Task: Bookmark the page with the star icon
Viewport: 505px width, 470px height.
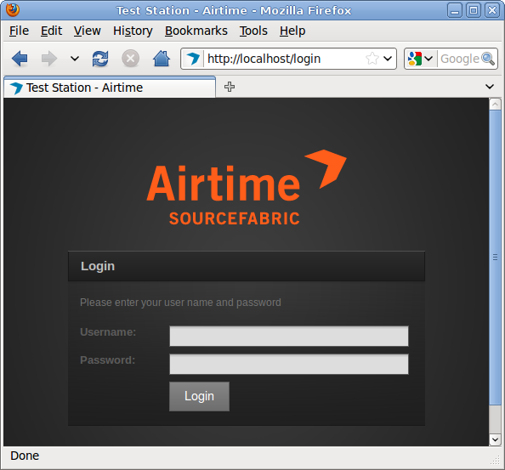Action: pos(372,59)
